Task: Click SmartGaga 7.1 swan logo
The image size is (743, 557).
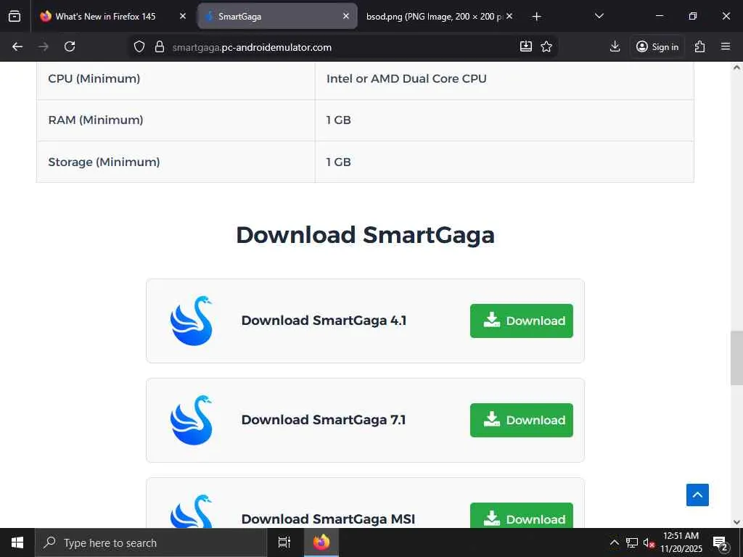Action: [192, 420]
